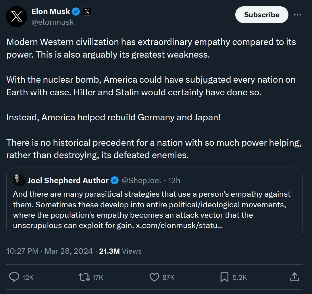Open the @ShepJoel handle
Viewport: 312px width, 294px height.
click(x=141, y=181)
